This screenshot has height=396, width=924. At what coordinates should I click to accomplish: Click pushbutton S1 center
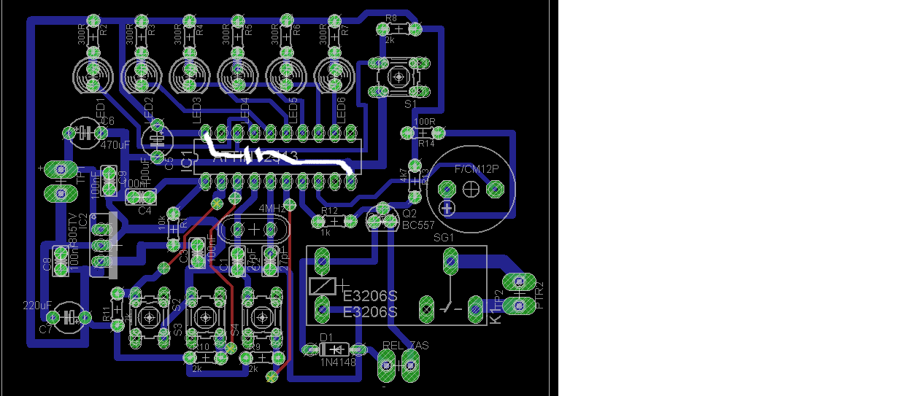pyautogui.click(x=398, y=77)
